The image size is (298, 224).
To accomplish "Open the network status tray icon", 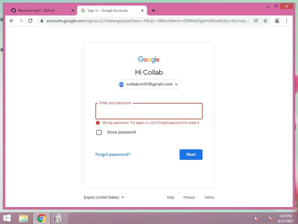I will (264, 218).
